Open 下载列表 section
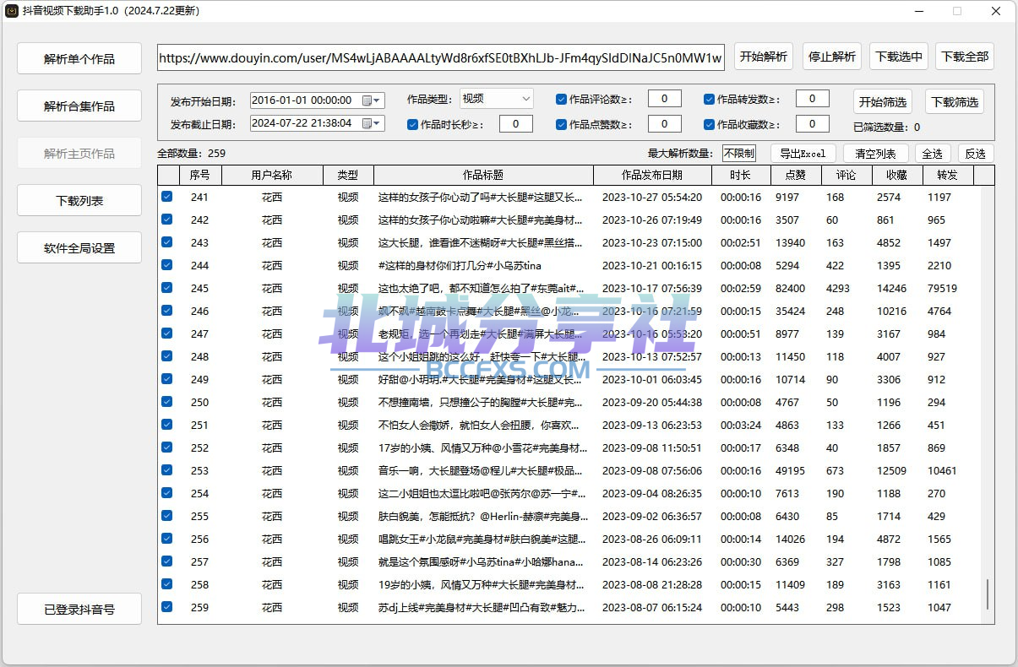This screenshot has width=1018, height=667. [x=79, y=201]
